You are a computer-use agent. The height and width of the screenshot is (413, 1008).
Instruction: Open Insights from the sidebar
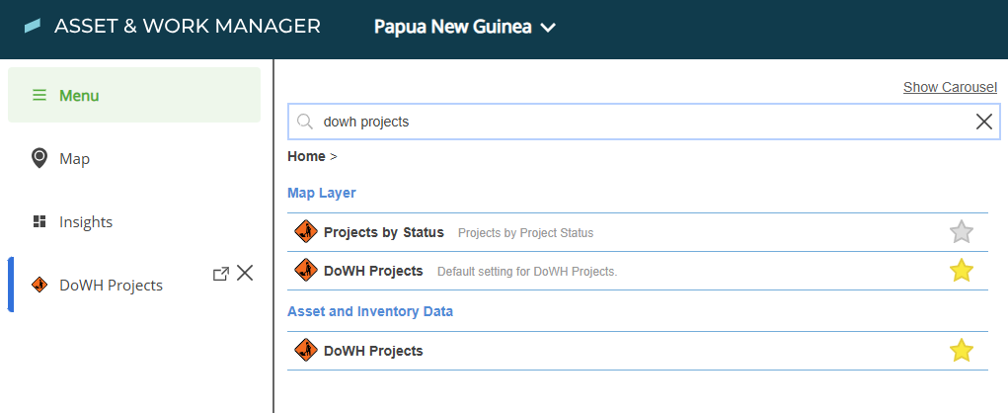coord(86,222)
